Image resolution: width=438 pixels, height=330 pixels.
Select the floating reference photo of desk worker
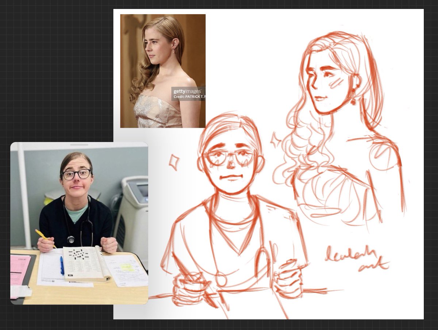pos(79,223)
